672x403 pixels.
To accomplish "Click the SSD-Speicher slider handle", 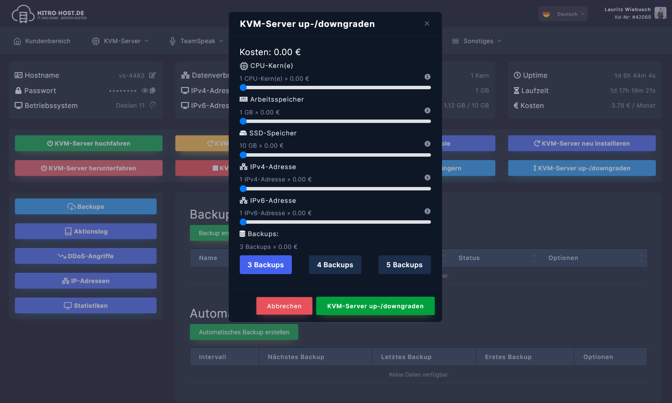I will pos(243,155).
